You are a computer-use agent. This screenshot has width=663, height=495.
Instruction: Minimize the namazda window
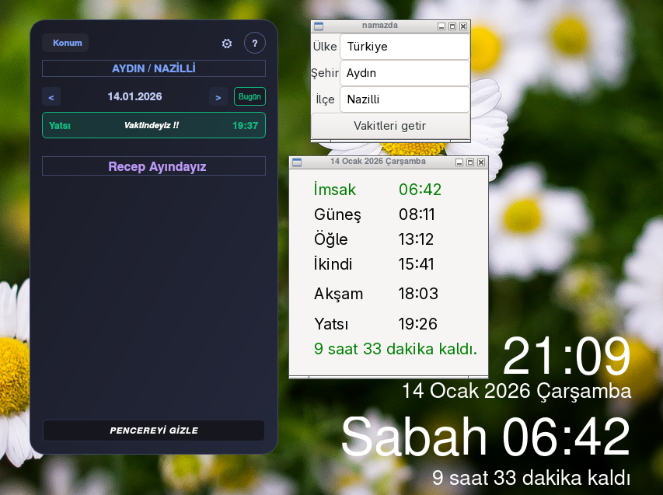pos(441,26)
